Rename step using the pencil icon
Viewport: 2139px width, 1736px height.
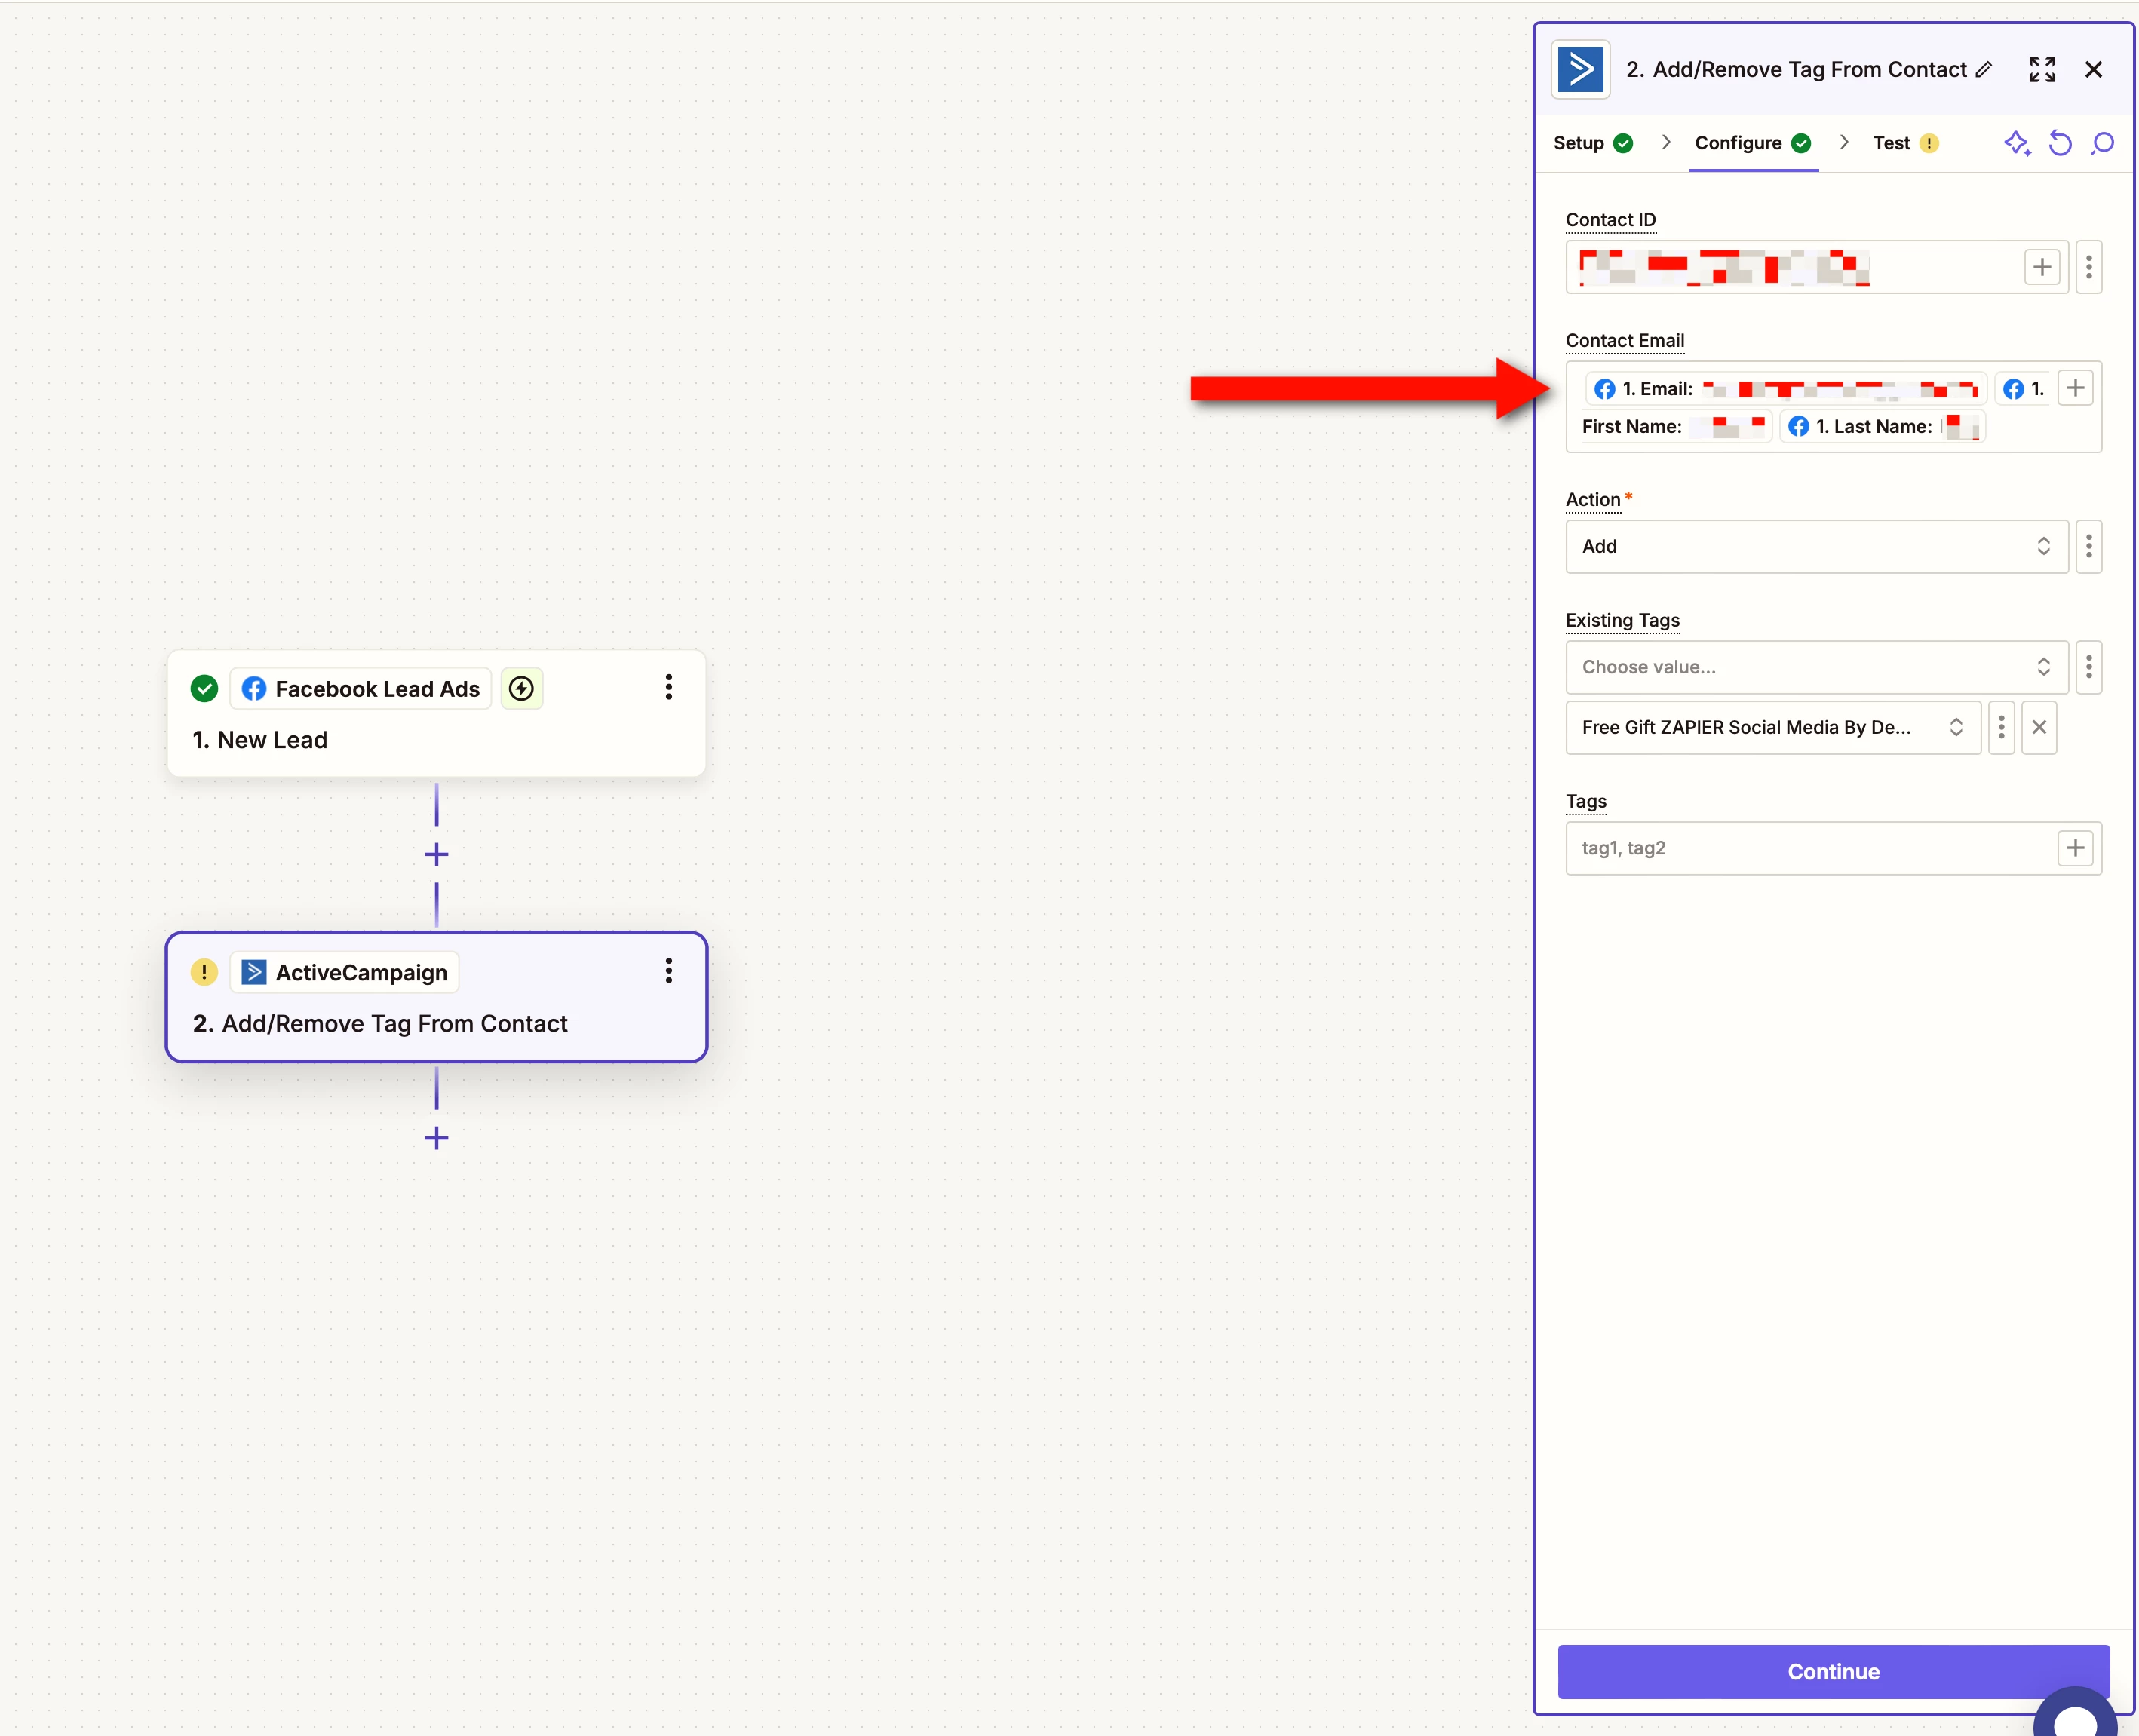pos(1984,69)
